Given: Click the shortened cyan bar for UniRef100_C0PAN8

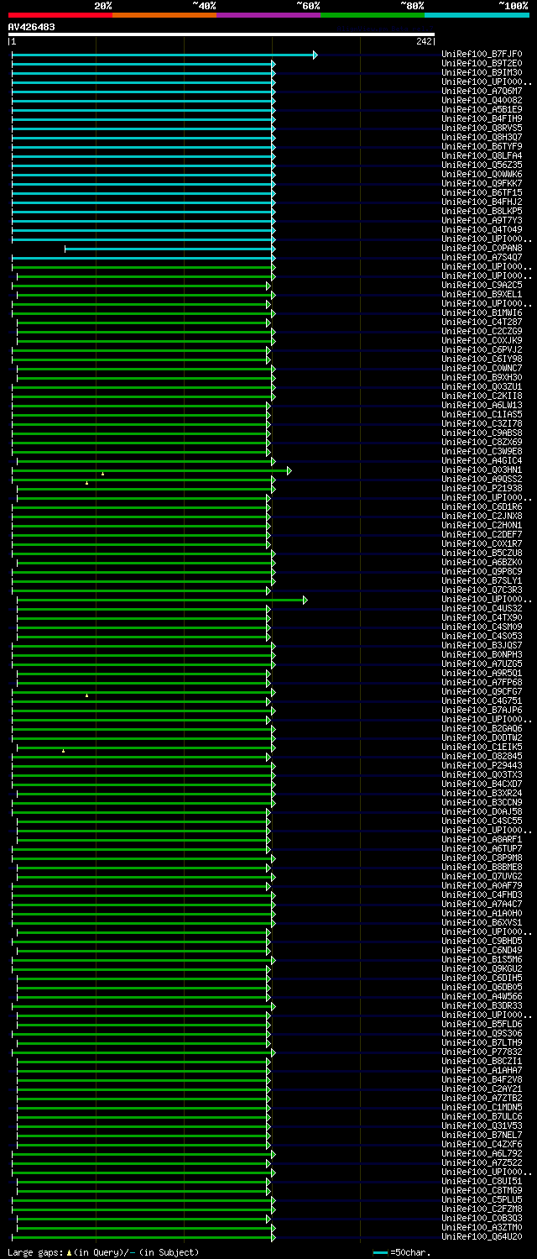Looking at the screenshot, I should click(169, 249).
